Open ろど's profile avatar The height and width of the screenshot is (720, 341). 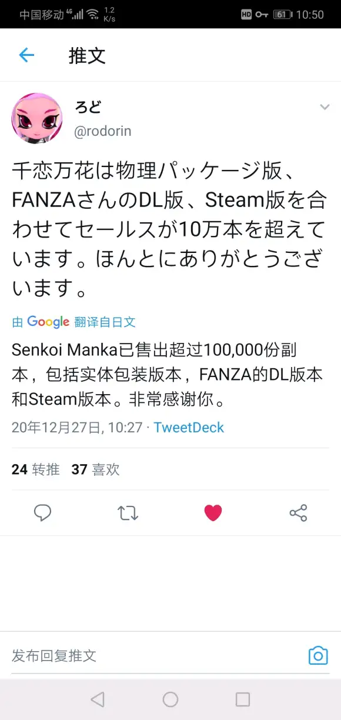[x=36, y=118]
